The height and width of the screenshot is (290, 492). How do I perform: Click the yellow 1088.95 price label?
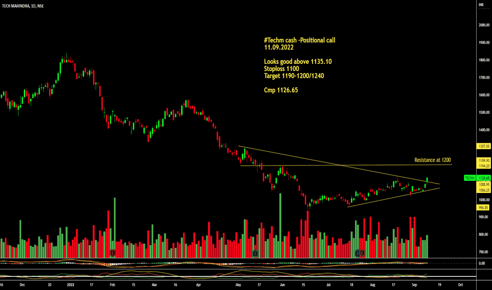[484, 185]
